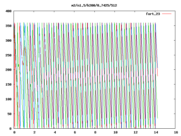Click x-axis label 4
The width and height of the screenshot is (181, 136).
click(x=55, y=132)
